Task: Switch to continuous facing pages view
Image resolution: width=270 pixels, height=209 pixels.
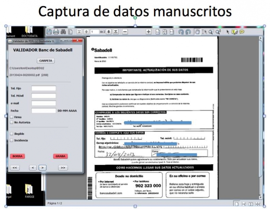Action: point(258,204)
